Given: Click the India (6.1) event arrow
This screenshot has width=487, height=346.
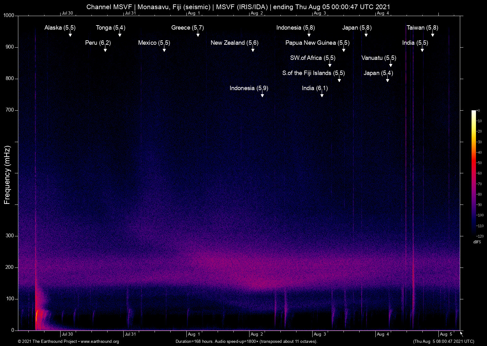Looking at the screenshot, I should pyautogui.click(x=322, y=94).
